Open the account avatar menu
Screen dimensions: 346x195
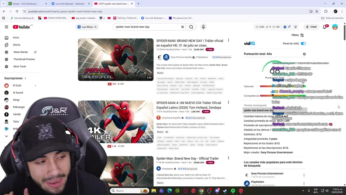click(x=335, y=27)
